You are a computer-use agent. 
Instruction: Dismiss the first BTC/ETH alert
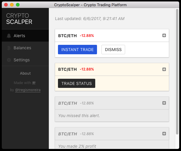coord(113,50)
